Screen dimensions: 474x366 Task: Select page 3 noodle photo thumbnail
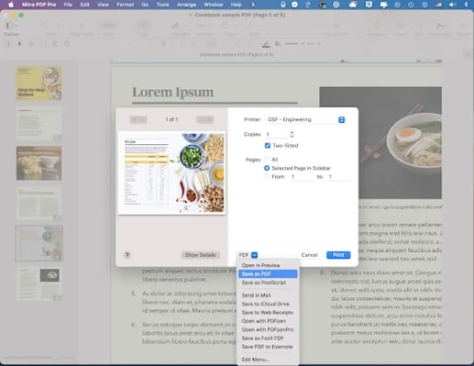pyautogui.click(x=39, y=163)
